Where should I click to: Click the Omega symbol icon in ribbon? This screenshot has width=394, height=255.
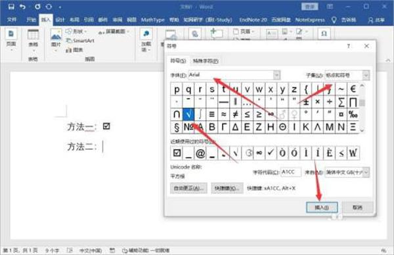point(324,34)
